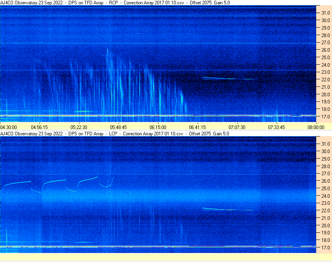The width and height of the screenshot is (332, 262).
Task: Select the 07:07:30 time axis label
Action: click(x=237, y=127)
